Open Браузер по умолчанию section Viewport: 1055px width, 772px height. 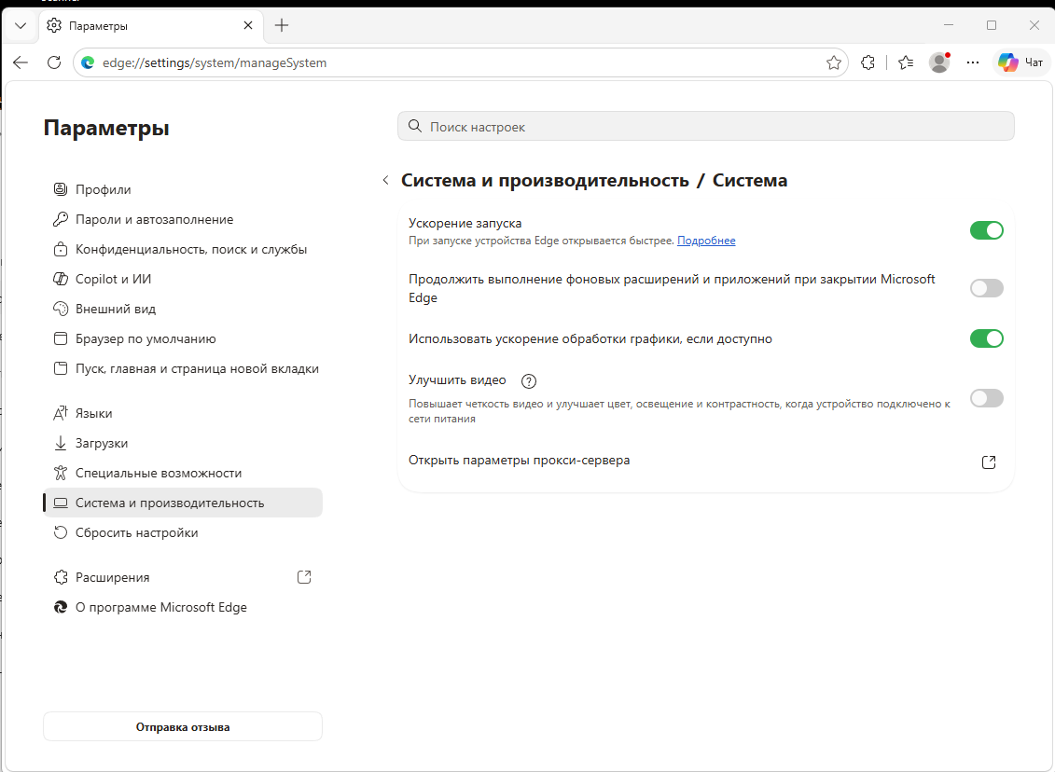point(183,339)
